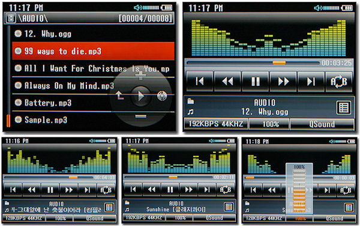Image resolution: width=360 pixels, height=228 pixels.
Task: Toggle A-B repeat in Why.ogg player
Action: [339, 82]
